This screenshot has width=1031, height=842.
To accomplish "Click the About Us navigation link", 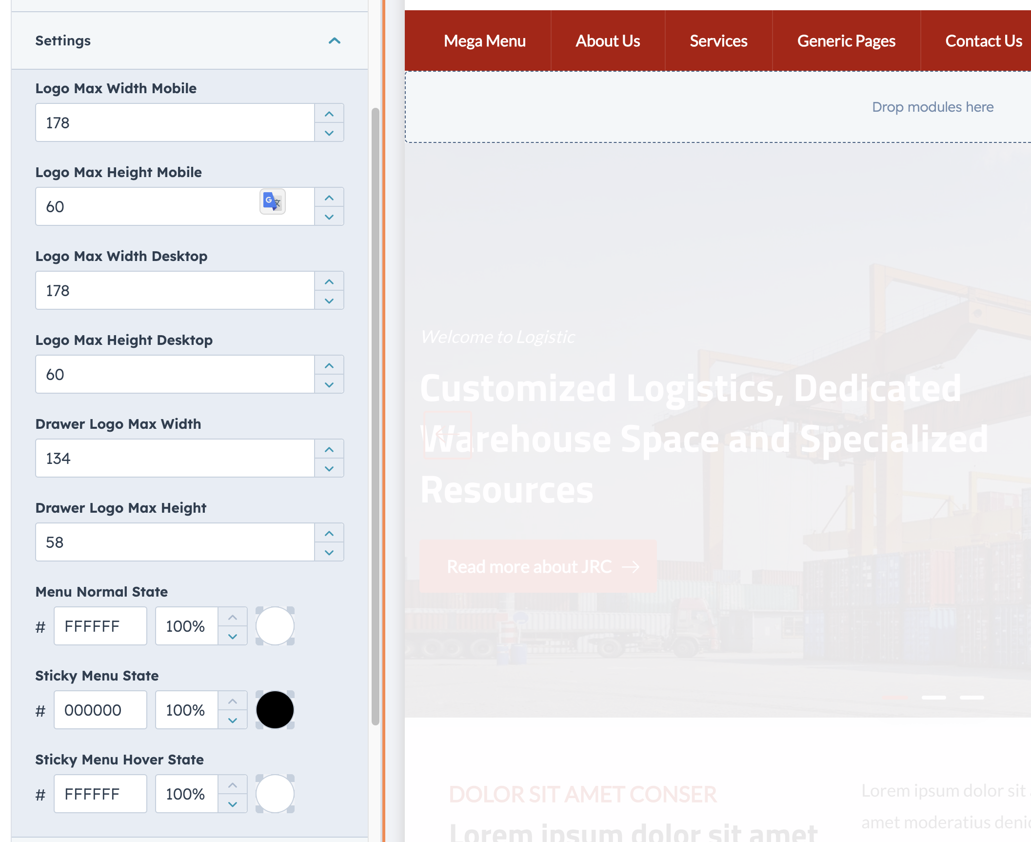I will (607, 41).
